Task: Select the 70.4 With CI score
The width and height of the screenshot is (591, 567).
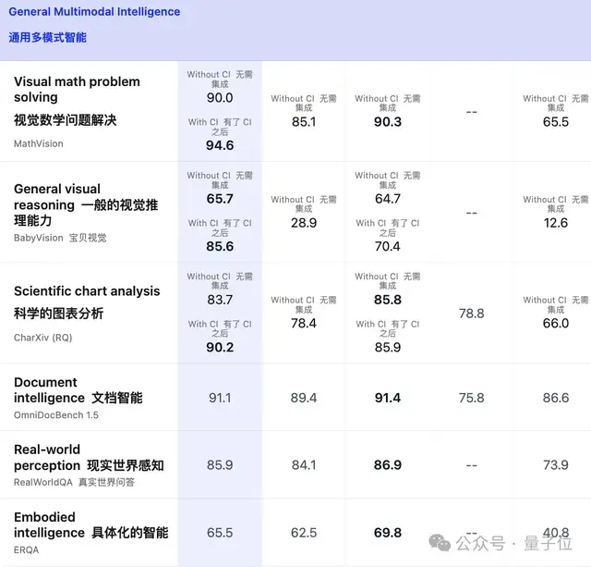Action: point(388,246)
